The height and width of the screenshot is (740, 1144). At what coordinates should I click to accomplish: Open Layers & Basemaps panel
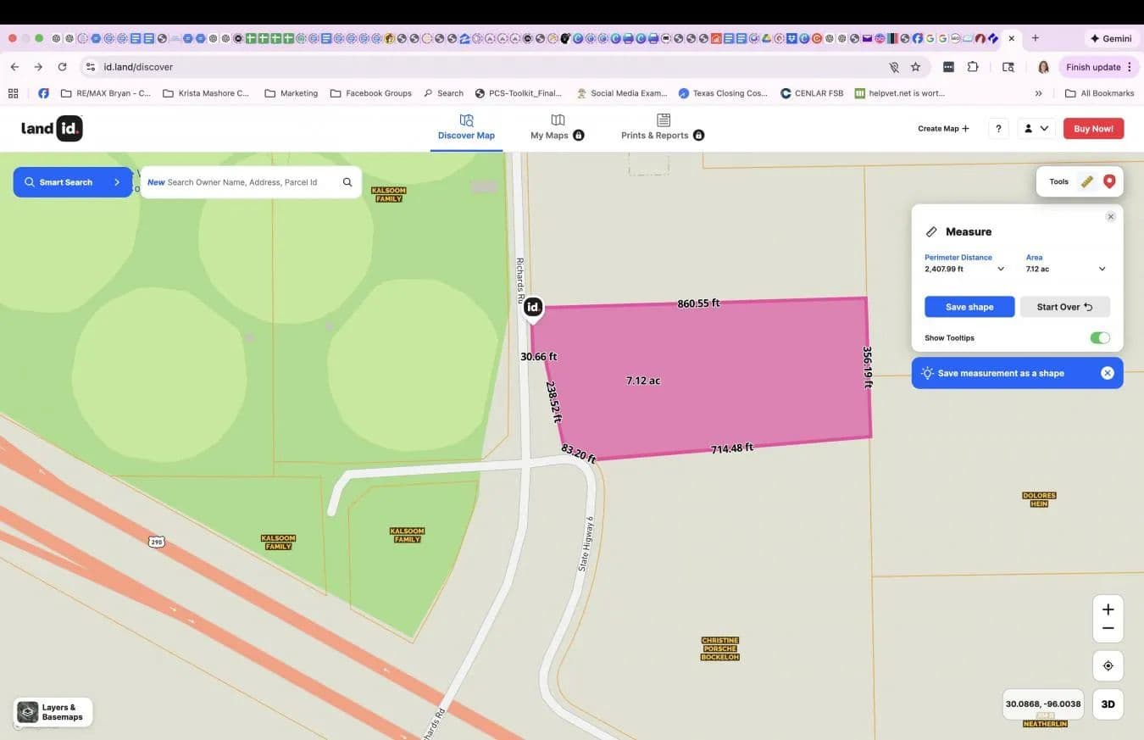point(53,712)
